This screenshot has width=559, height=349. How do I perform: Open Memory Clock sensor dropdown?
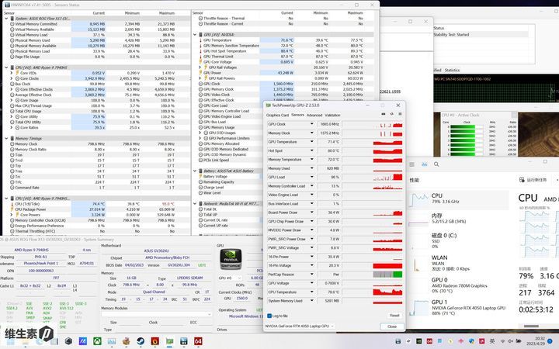coord(311,133)
